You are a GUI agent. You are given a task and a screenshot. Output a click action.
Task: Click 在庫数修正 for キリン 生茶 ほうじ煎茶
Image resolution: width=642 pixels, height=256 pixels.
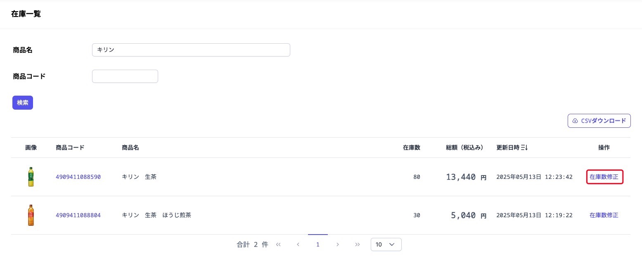[604, 215]
